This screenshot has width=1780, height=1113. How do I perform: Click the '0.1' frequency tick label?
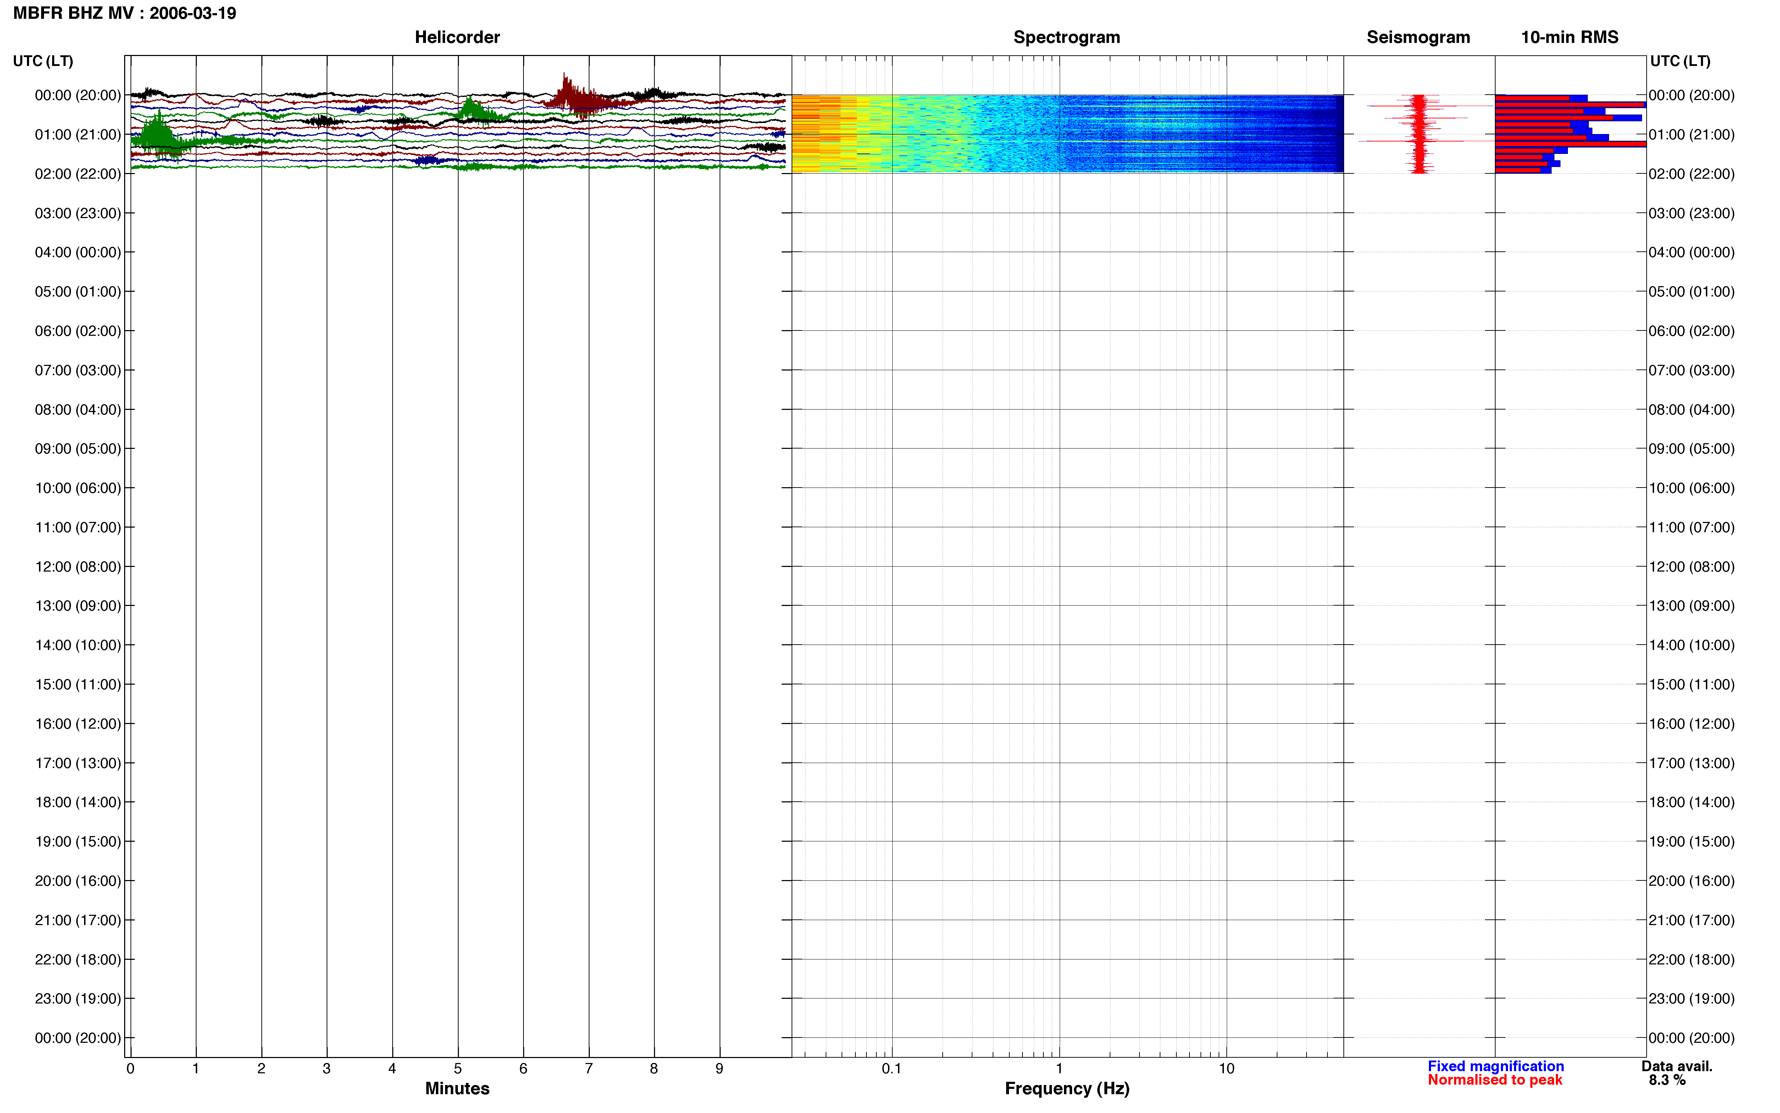(x=892, y=1069)
